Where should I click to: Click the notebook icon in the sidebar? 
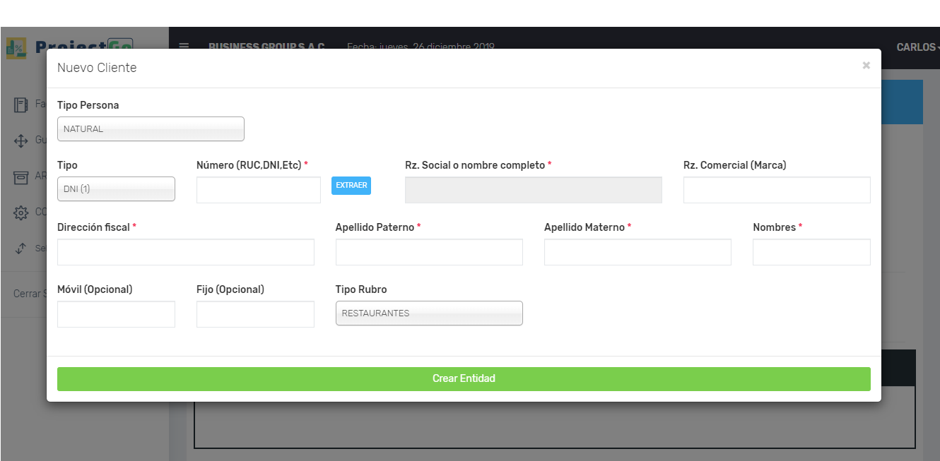pos(21,105)
